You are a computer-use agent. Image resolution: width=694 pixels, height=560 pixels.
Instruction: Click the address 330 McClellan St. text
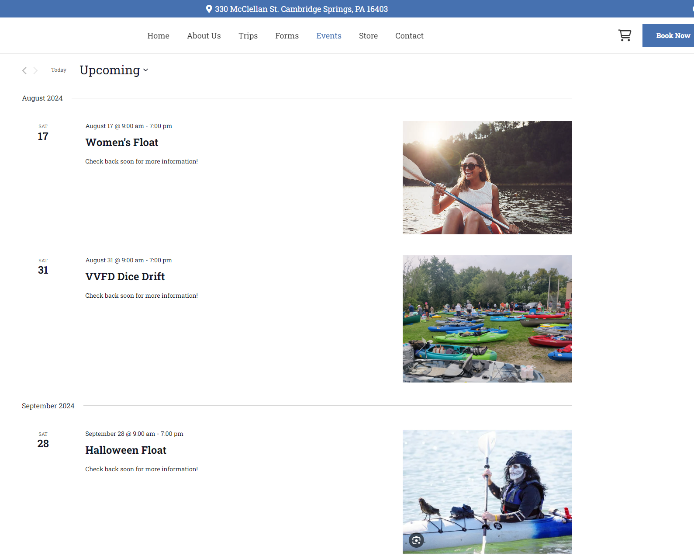(x=301, y=9)
